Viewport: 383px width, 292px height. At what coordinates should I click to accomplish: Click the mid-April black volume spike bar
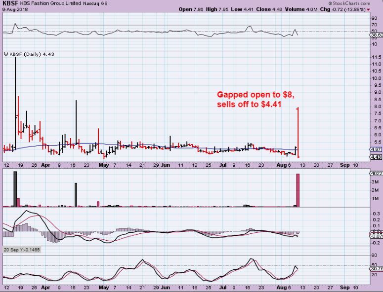tap(76, 195)
